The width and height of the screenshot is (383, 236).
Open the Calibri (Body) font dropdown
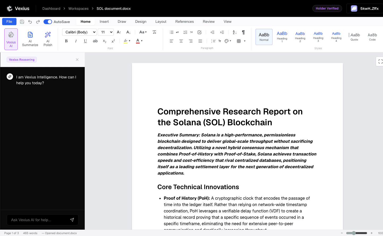coord(79,32)
